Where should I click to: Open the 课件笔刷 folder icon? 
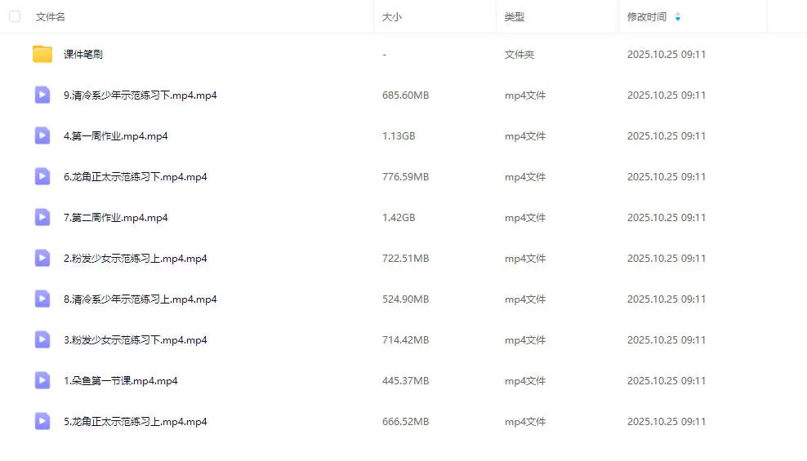(42, 55)
